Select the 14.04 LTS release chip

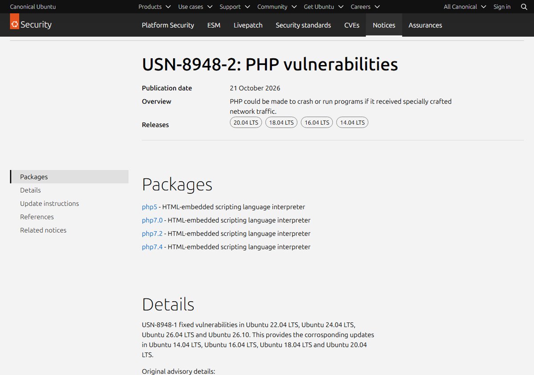[352, 122]
